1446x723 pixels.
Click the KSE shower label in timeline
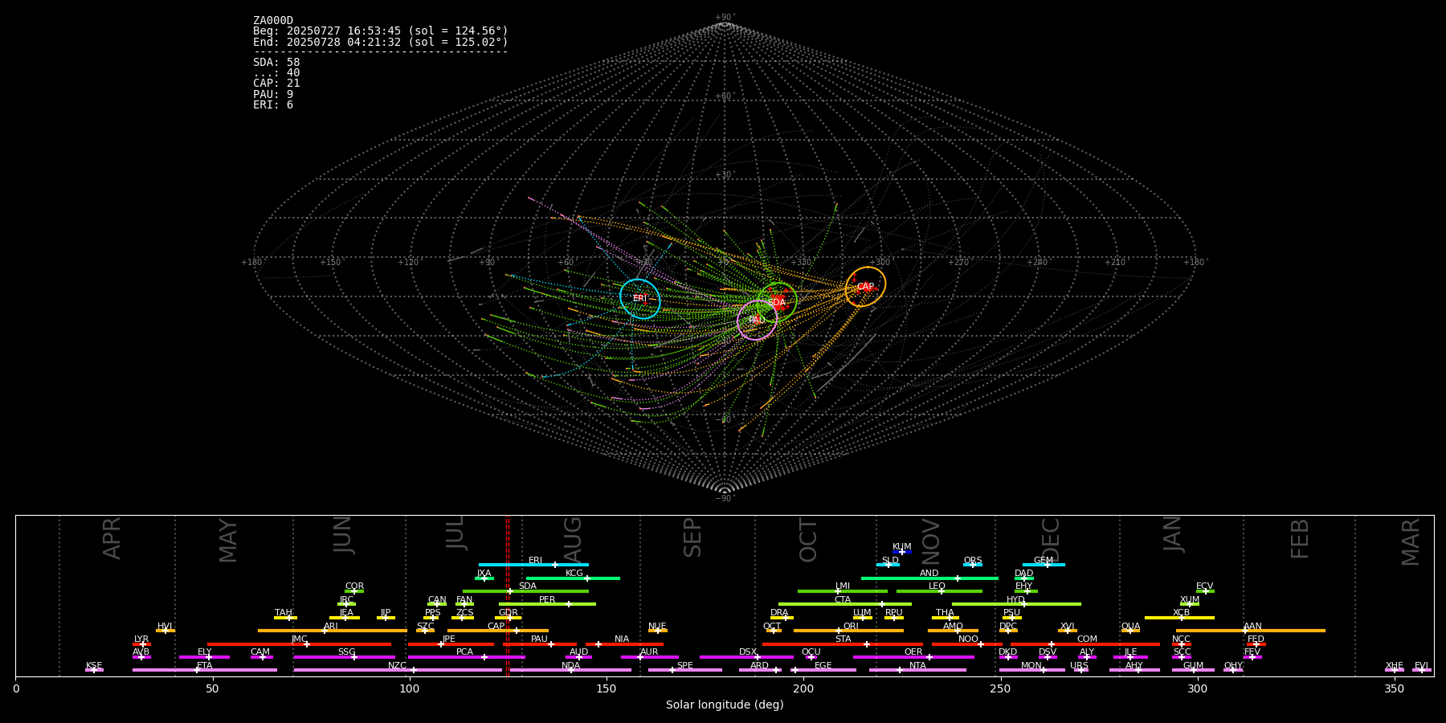[x=94, y=666]
